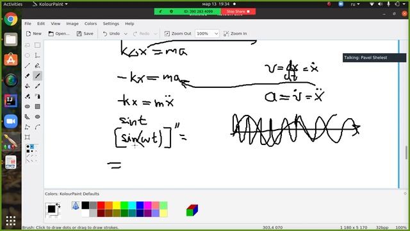Viewport: 410px width, 231px height.
Task: Select the Free-Form selection tool
Action: 28,45
